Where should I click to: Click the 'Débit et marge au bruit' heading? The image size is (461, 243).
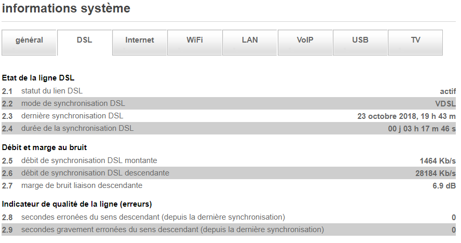tap(44, 147)
